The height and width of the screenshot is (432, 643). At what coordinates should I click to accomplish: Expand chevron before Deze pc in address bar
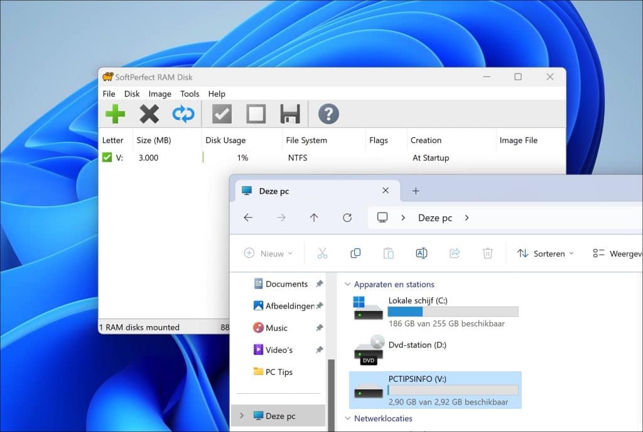tap(403, 218)
